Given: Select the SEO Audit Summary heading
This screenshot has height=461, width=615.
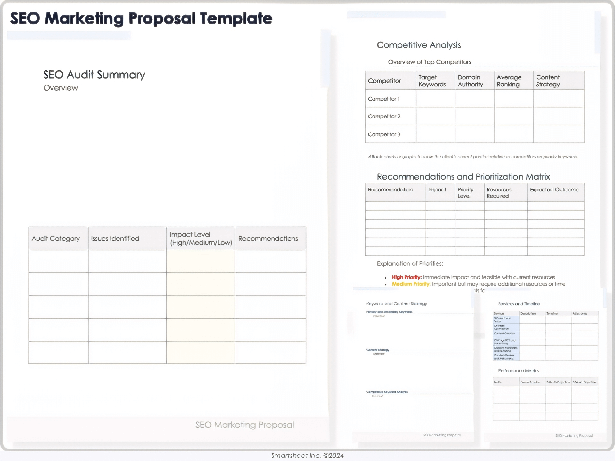Looking at the screenshot, I should [x=94, y=75].
